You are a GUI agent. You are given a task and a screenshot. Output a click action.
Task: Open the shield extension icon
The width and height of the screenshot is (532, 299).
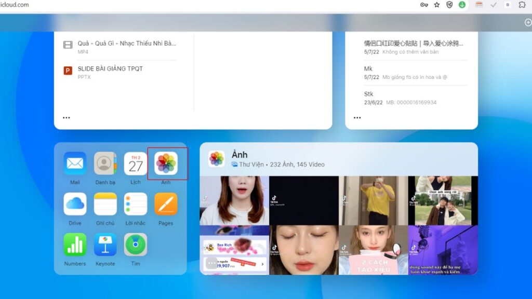click(x=449, y=5)
